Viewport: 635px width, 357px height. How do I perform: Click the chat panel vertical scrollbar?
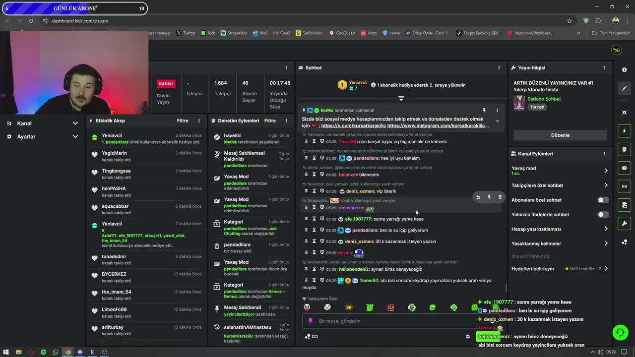pyautogui.click(x=506, y=288)
